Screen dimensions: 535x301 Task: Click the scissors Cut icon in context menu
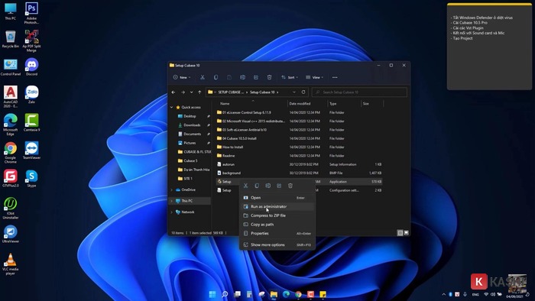[x=245, y=186]
